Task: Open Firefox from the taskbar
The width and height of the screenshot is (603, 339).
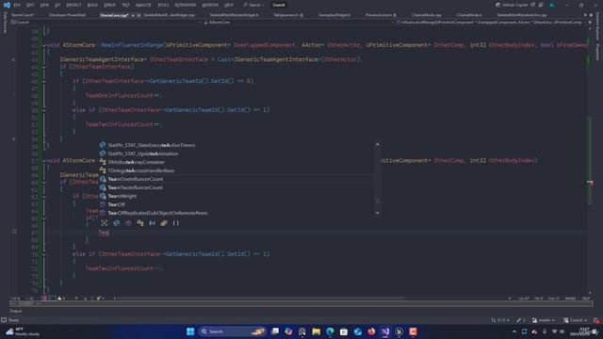Action: 371,331
